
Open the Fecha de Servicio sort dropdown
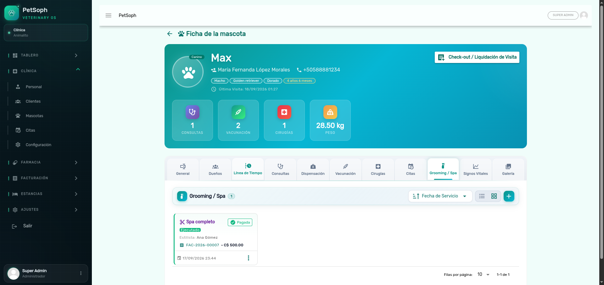click(440, 196)
